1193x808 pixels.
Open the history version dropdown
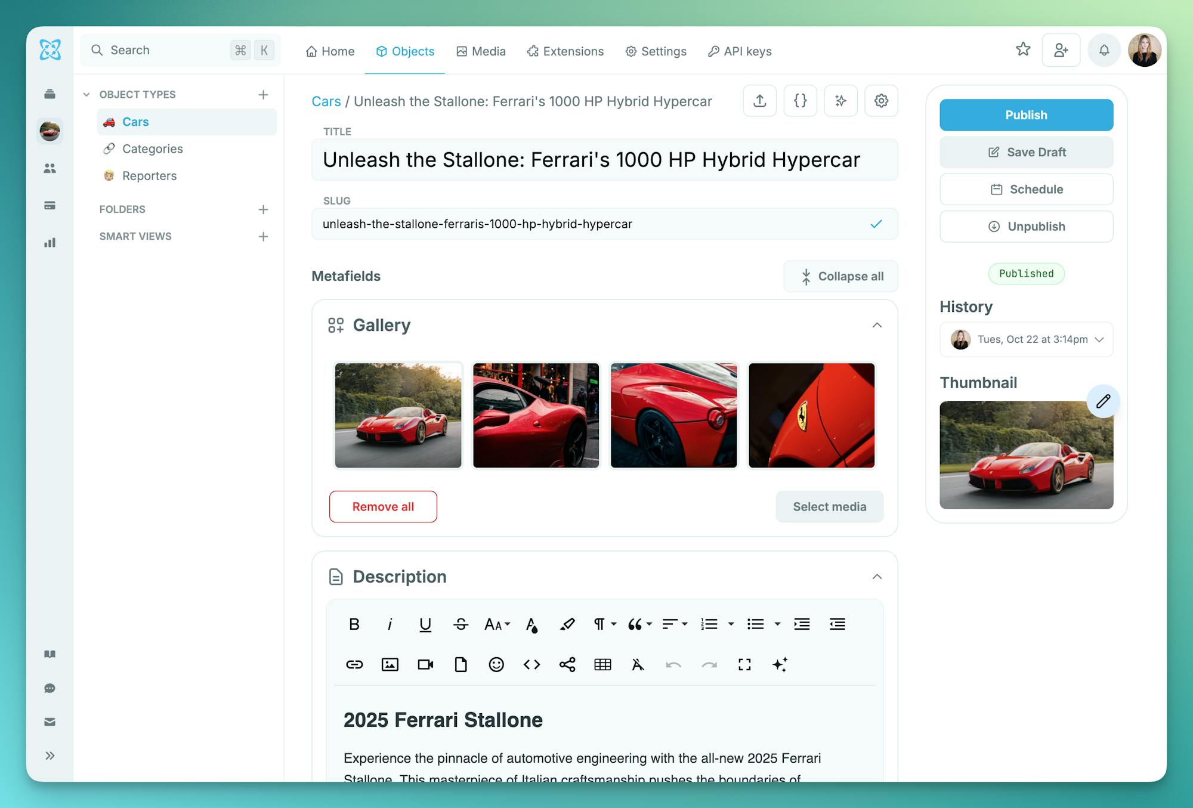(x=1026, y=339)
